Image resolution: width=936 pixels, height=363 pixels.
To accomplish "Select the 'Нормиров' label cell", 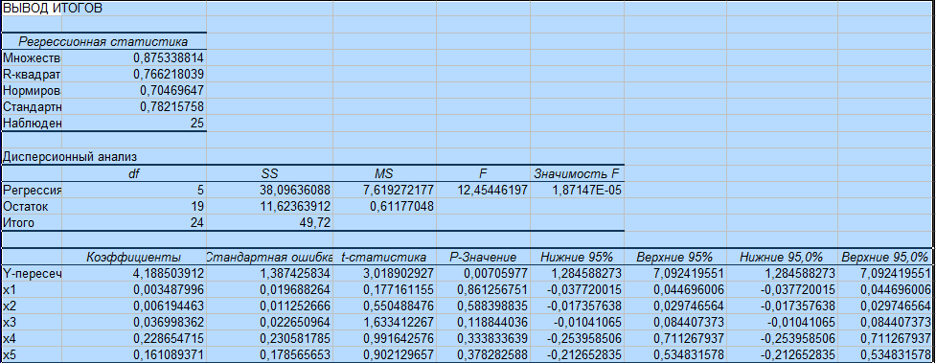I will click(32, 91).
